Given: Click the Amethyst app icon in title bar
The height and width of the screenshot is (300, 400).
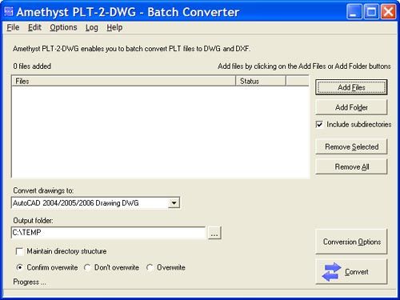Looking at the screenshot, I should (9, 11).
